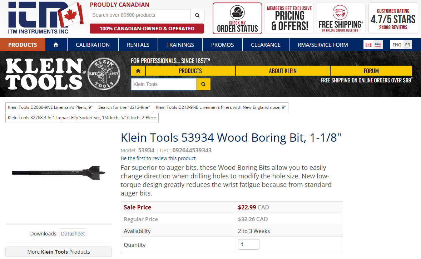Click the round Klein Tools seal logo
Image resolution: width=421 pixels, height=259 pixels.
(104, 74)
